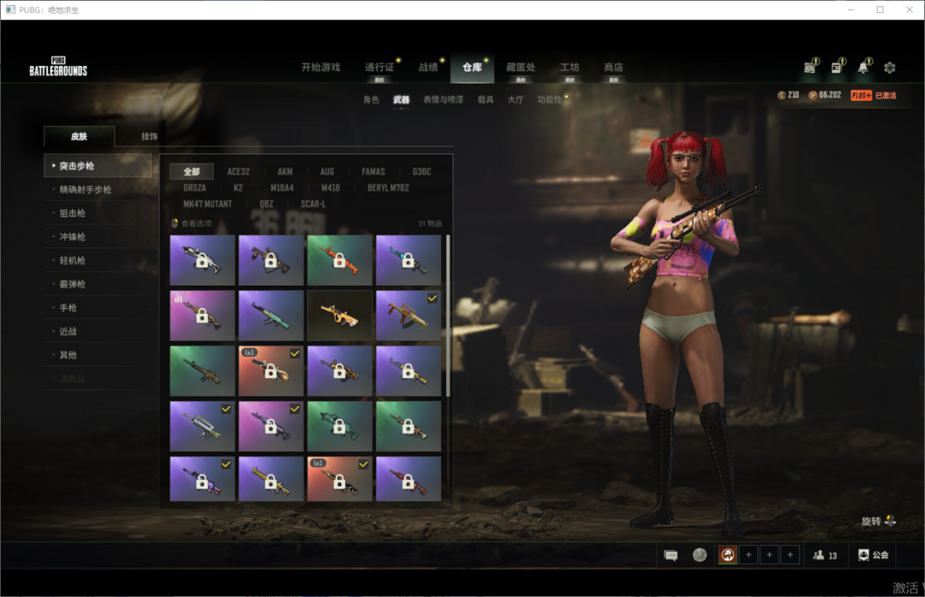This screenshot has height=597, width=925.
Task: Filter skins by FAMAS
Action: pos(373,172)
